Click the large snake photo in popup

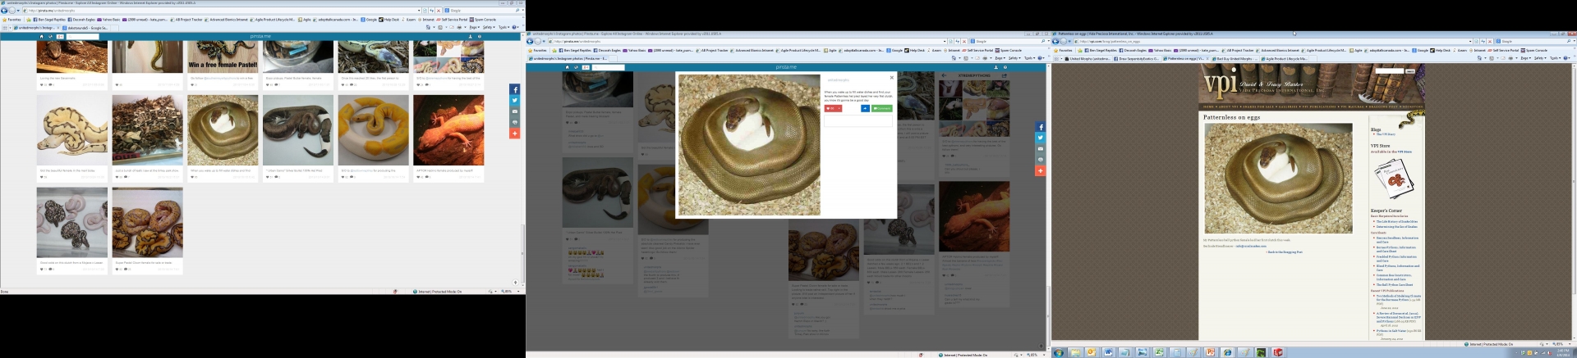click(749, 144)
